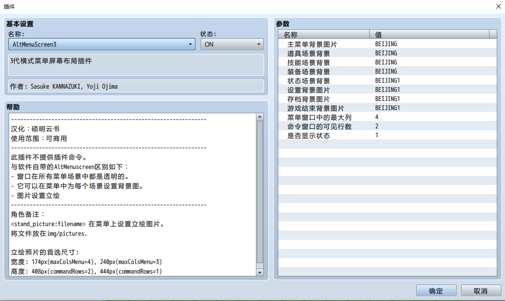Screen dimensions: 505x301
Task: Click the help scrollbar up arrow
Action: click(260, 117)
